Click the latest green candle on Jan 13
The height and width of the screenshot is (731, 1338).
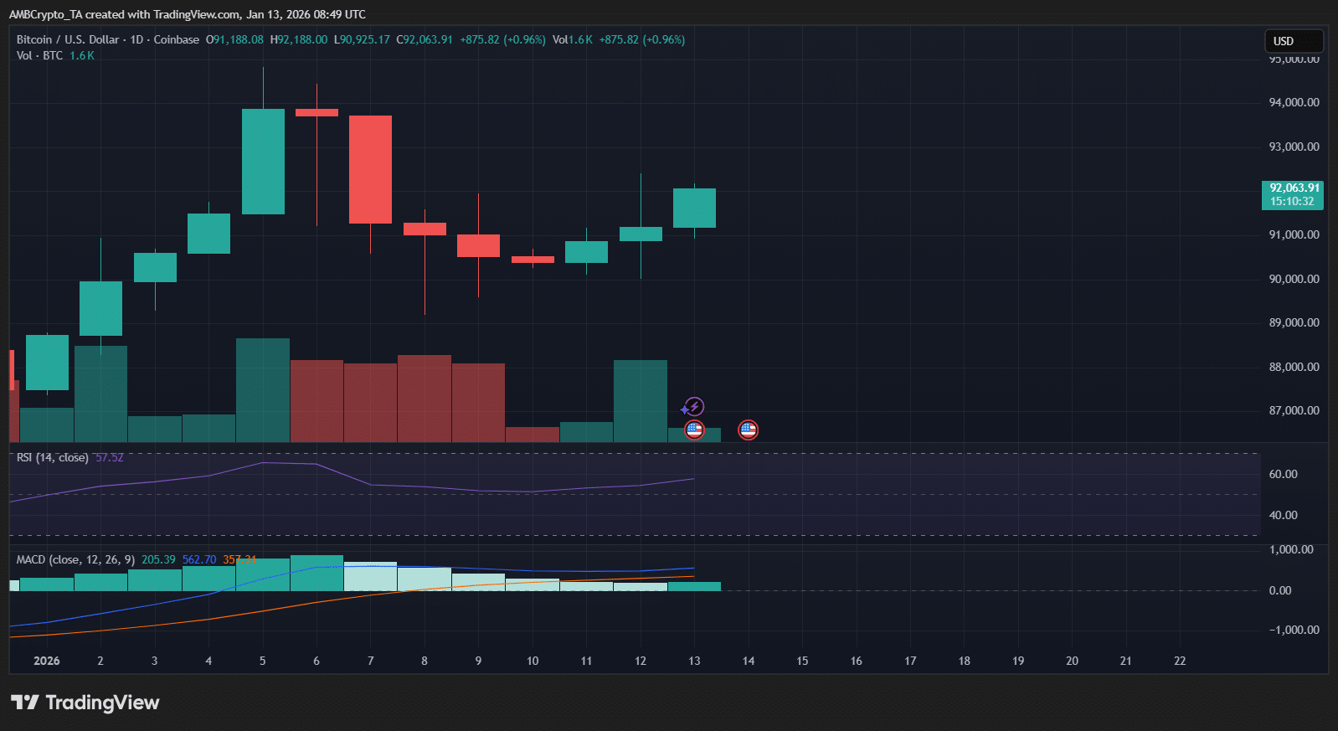point(694,208)
